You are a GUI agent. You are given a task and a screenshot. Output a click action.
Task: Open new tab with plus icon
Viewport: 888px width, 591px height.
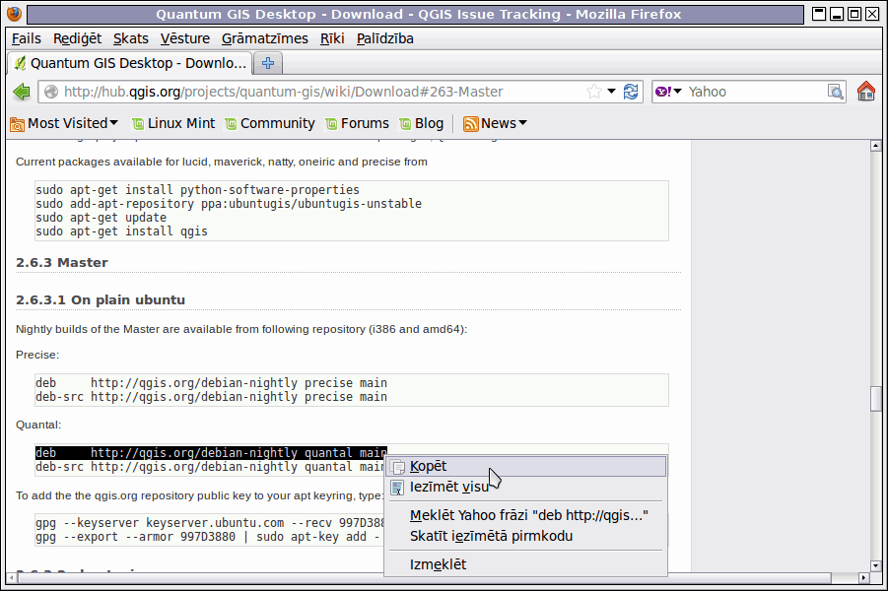[x=268, y=63]
